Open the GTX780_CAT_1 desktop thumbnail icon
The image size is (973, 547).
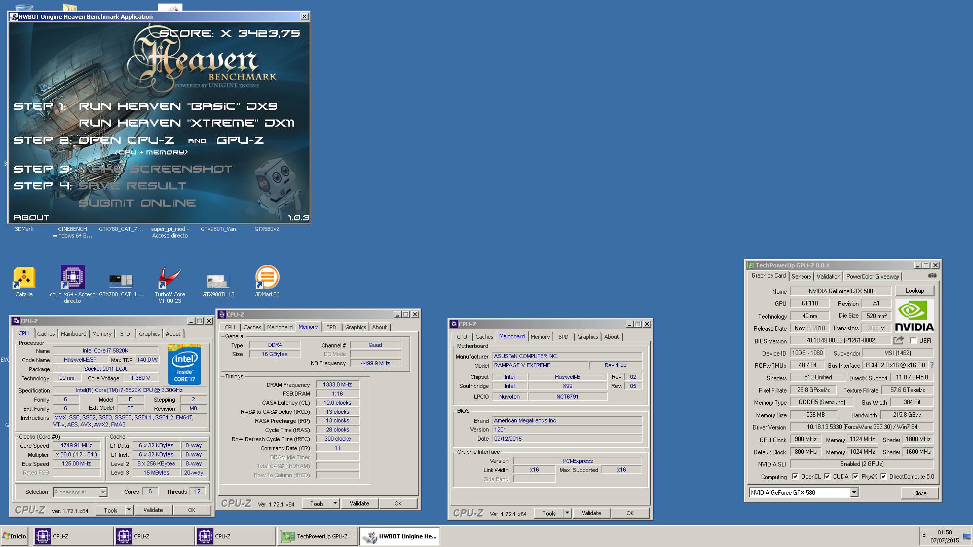(121, 280)
